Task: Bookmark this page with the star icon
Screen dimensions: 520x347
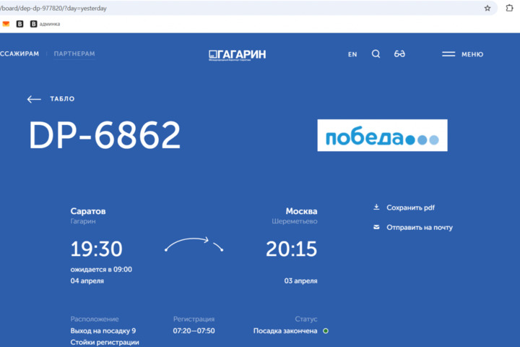Action: (x=487, y=8)
